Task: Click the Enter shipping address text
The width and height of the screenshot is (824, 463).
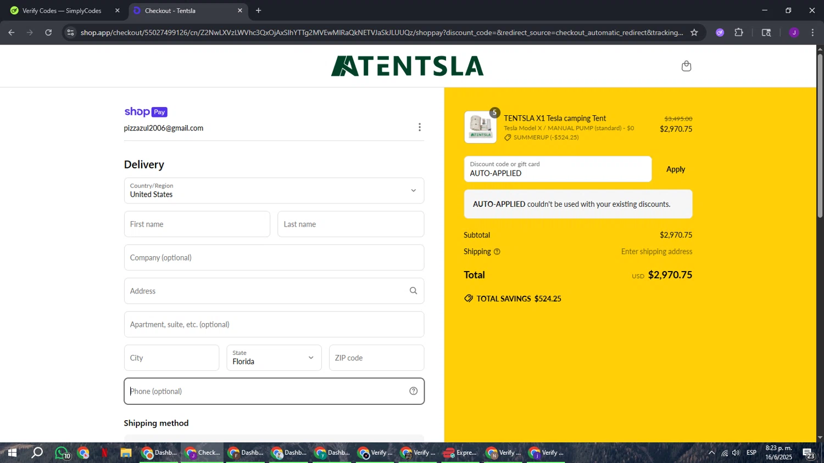Action: coord(656,252)
